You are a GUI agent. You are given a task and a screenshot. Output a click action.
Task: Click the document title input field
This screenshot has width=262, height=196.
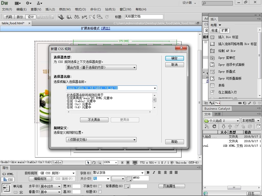pyautogui.click(x=144, y=17)
